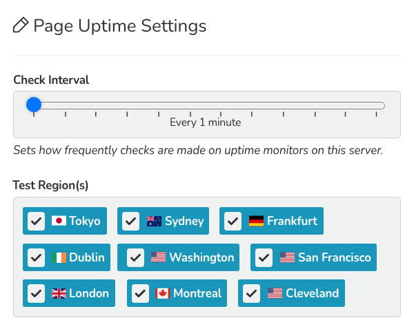414x331 pixels.
Task: Click the Ireland flag icon for Dublin
Action: [59, 257]
